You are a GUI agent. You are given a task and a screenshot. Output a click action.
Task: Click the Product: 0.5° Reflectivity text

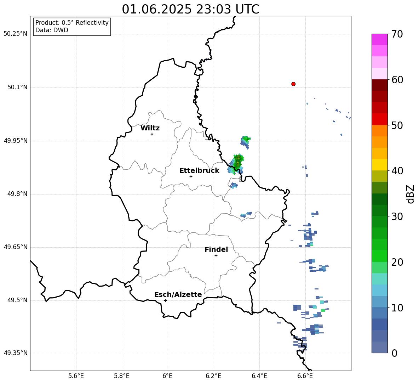coord(72,23)
